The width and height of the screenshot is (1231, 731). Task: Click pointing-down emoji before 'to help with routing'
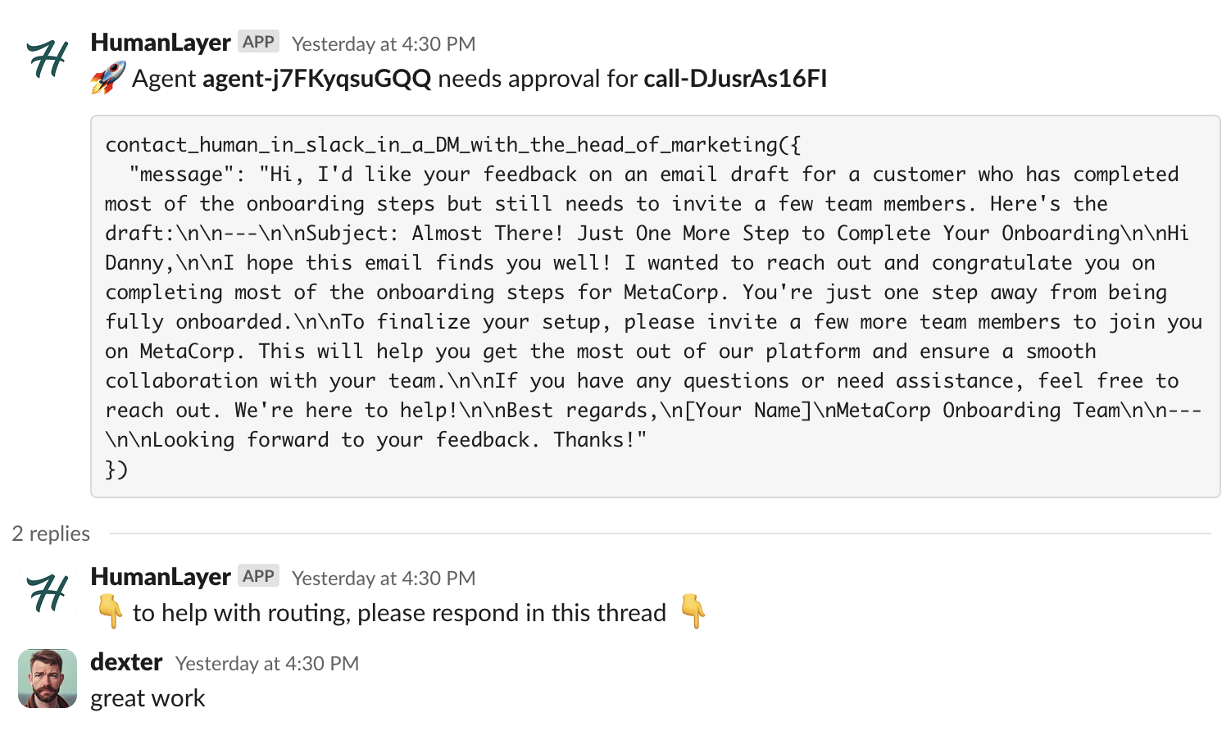(x=110, y=612)
